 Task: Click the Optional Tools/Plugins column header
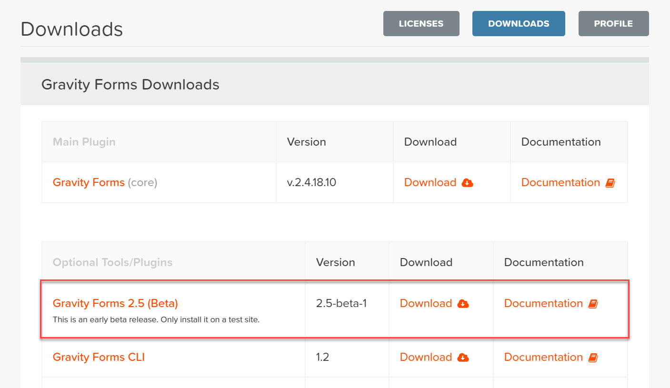(112, 262)
